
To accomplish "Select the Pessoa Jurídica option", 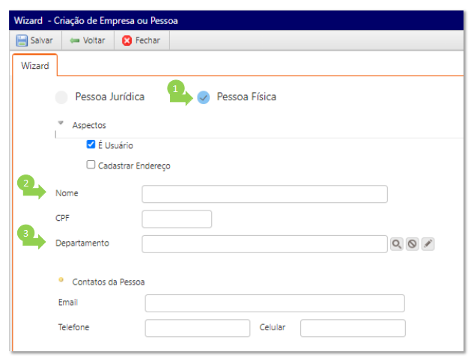I will (61, 97).
